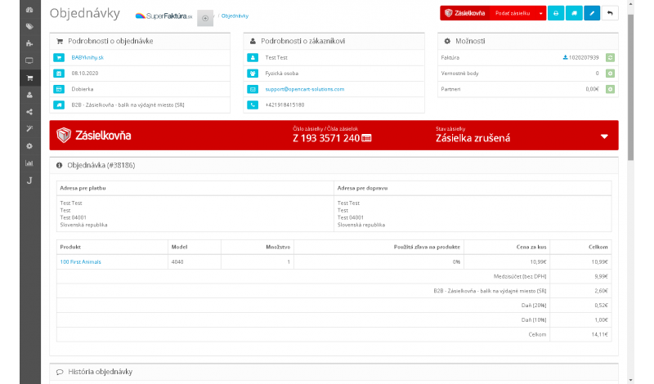Open the Sales cart icon in the sidebar

pos(29,78)
